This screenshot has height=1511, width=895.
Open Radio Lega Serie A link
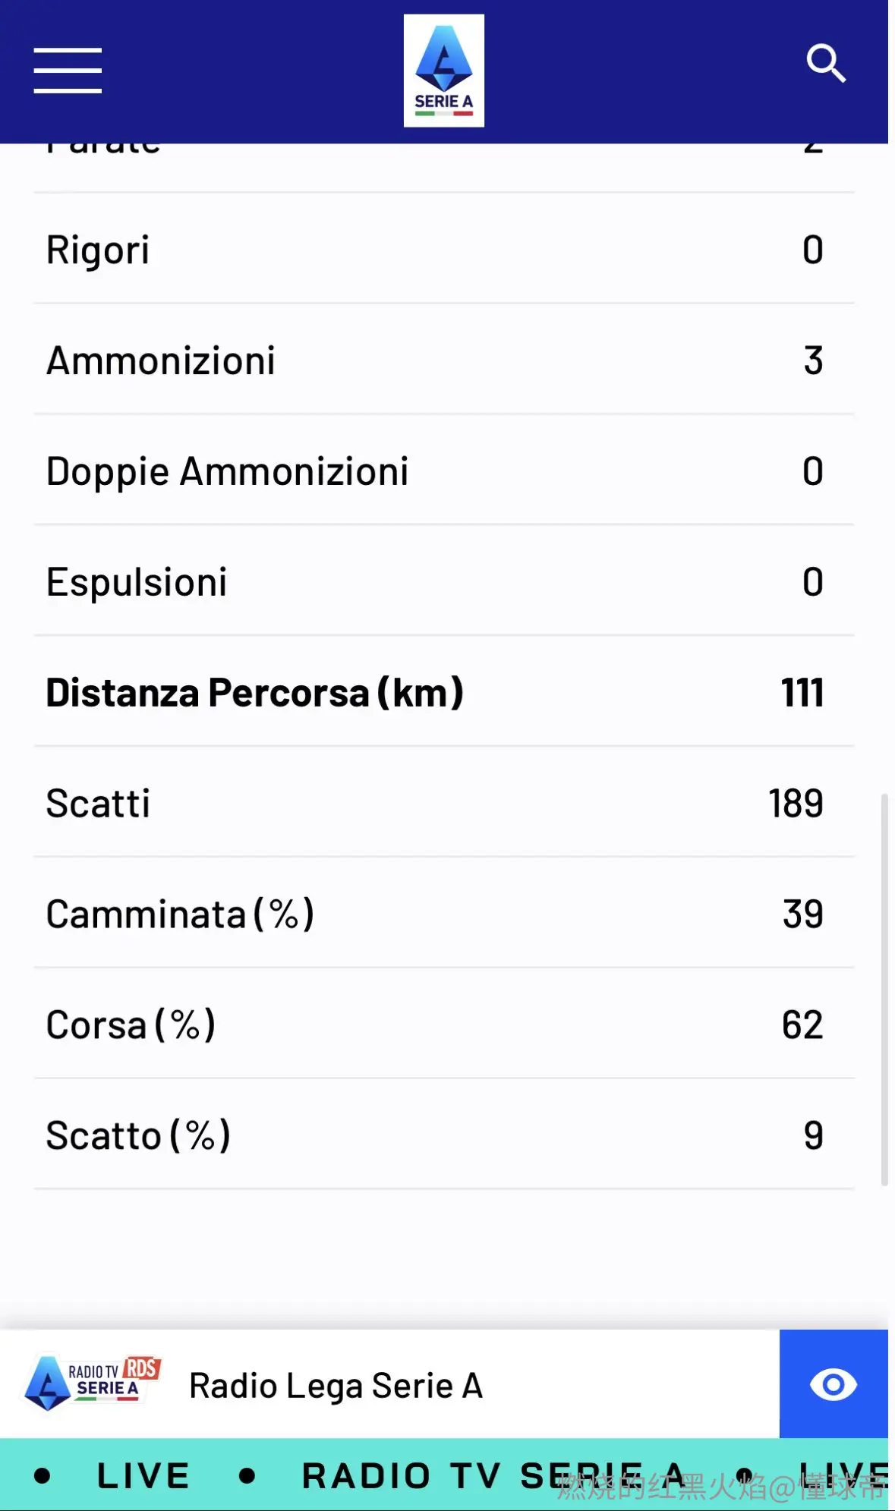click(x=336, y=1386)
